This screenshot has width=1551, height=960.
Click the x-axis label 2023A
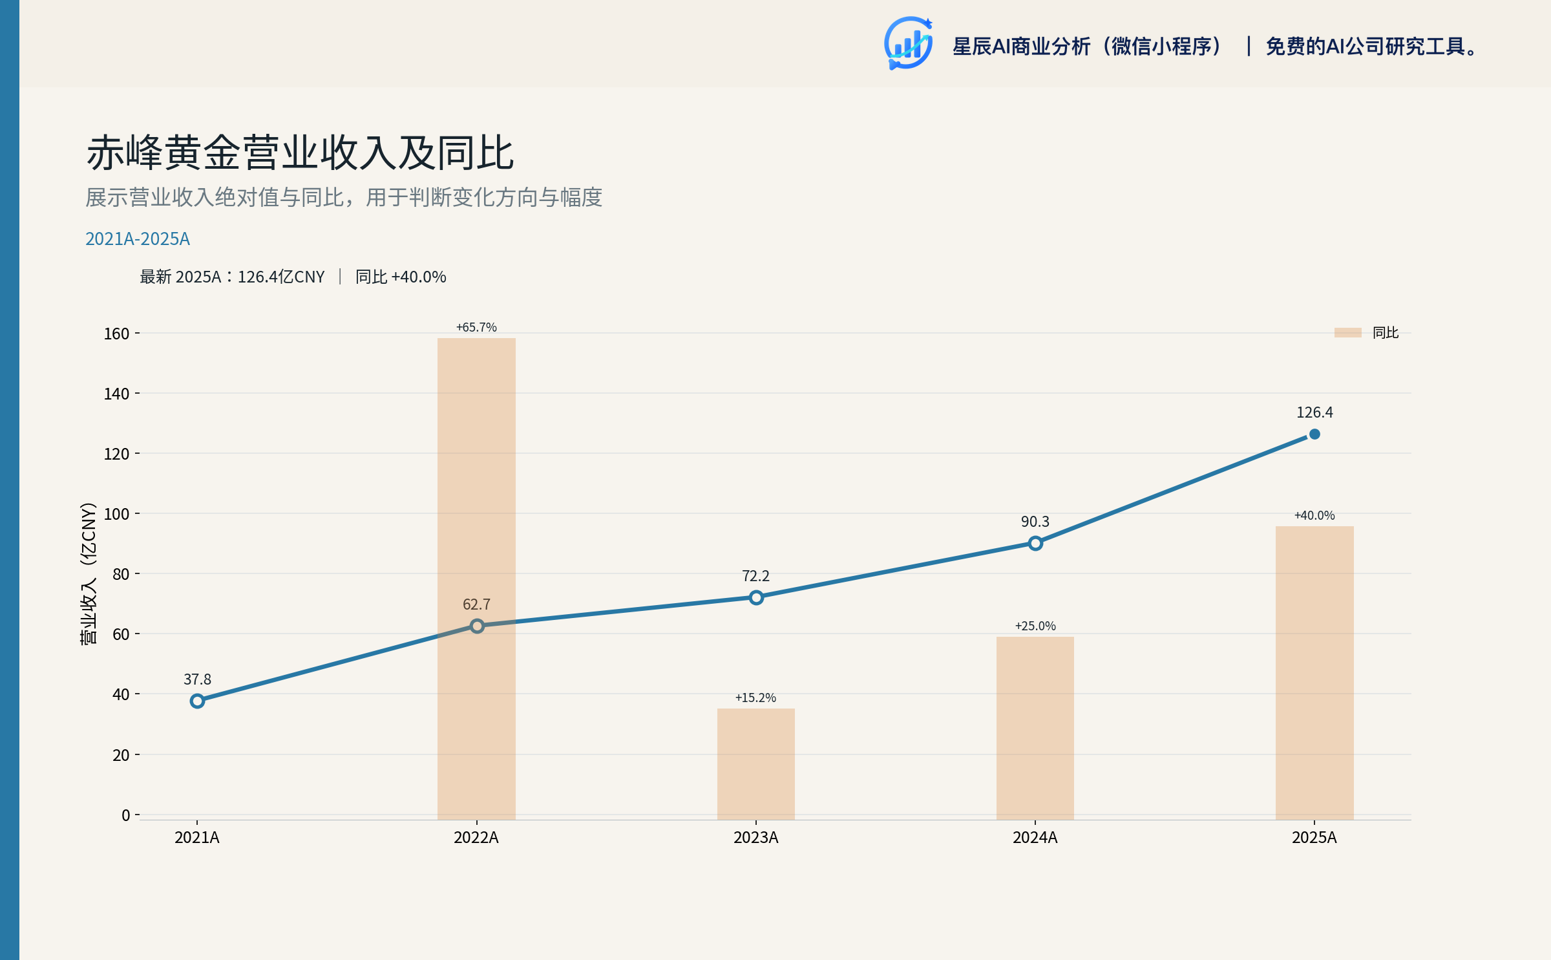point(756,838)
